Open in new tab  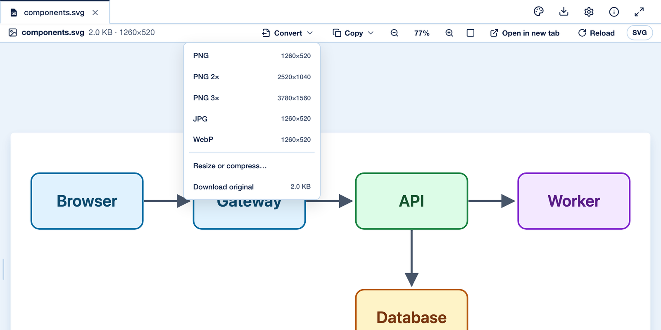point(525,33)
